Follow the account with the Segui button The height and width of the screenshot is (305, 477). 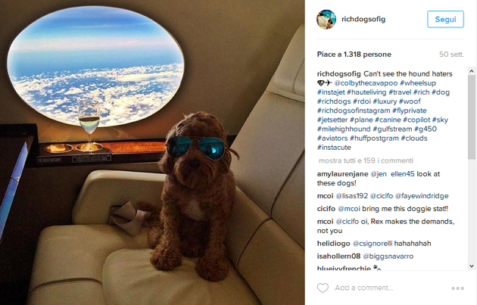445,19
